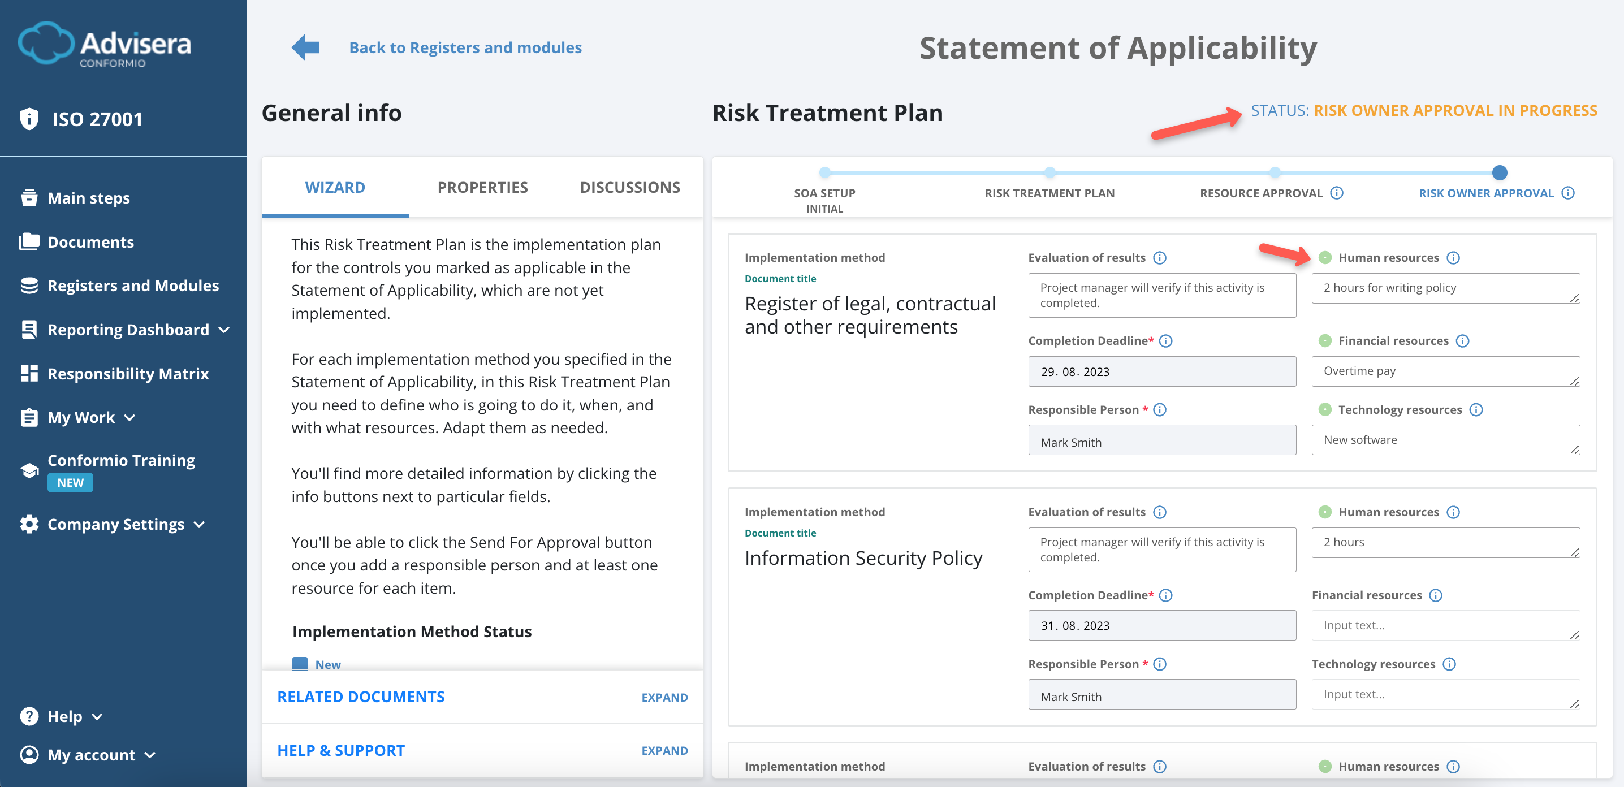Toggle Financial resources status indicator
Image resolution: width=1624 pixels, height=787 pixels.
pos(1326,340)
